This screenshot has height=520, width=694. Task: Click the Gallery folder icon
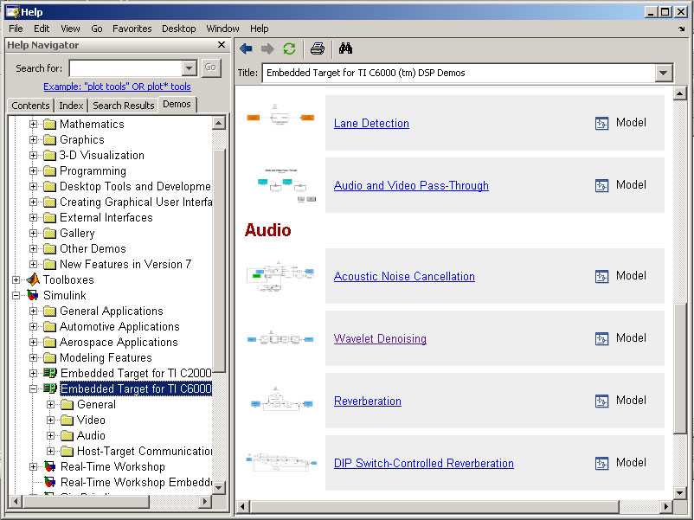coord(50,233)
